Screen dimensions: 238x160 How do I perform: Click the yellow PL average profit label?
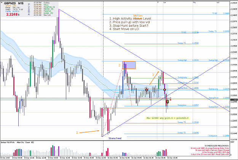click(168, 118)
